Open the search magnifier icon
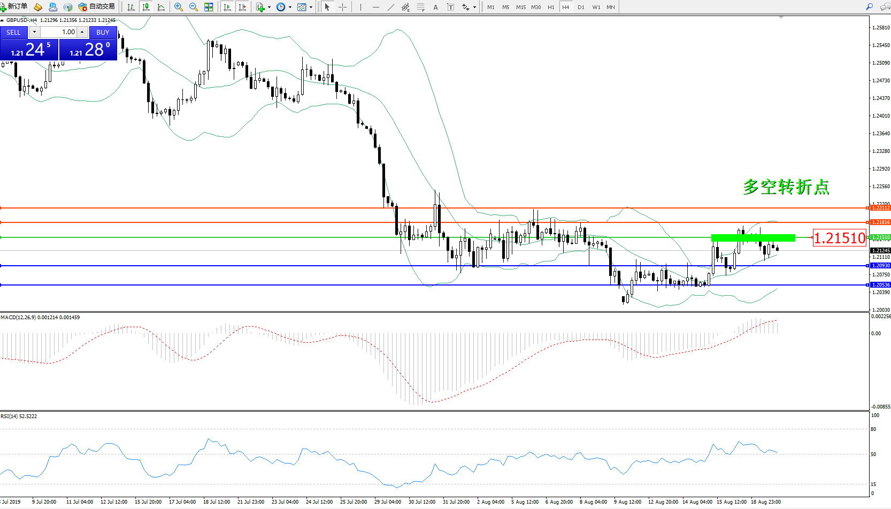891x509 pixels. 869,7
